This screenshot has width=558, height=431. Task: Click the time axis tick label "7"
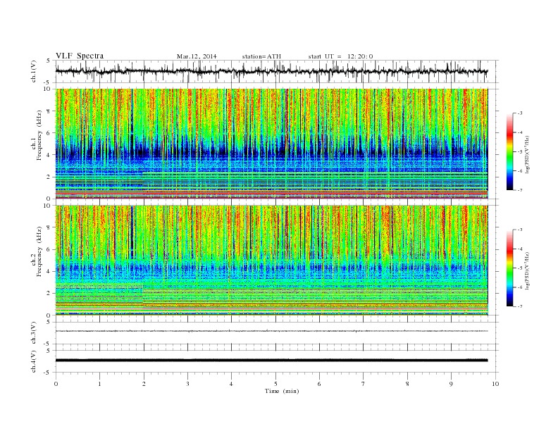pyautogui.click(x=364, y=384)
